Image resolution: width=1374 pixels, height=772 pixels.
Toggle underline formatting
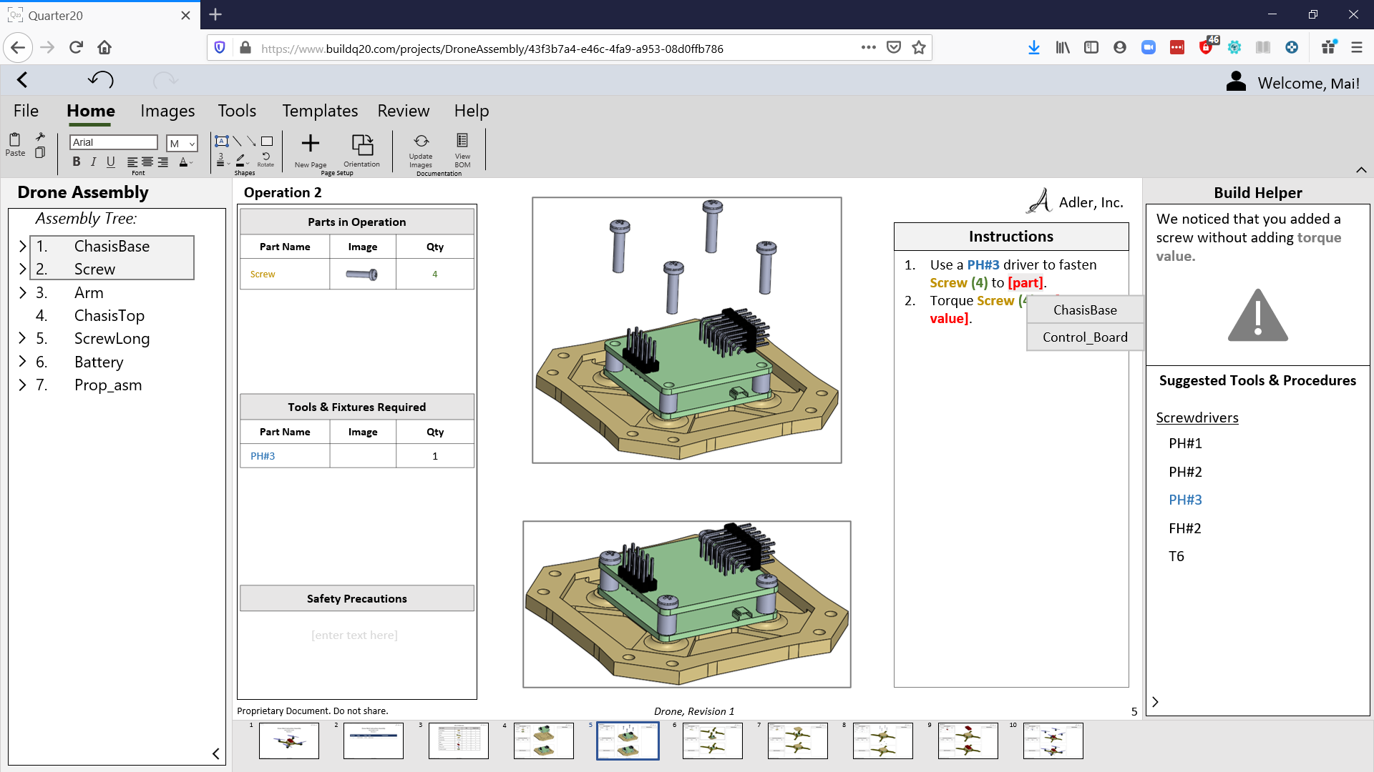coord(110,162)
